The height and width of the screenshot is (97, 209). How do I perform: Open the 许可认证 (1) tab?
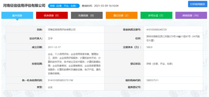click(x=156, y=15)
